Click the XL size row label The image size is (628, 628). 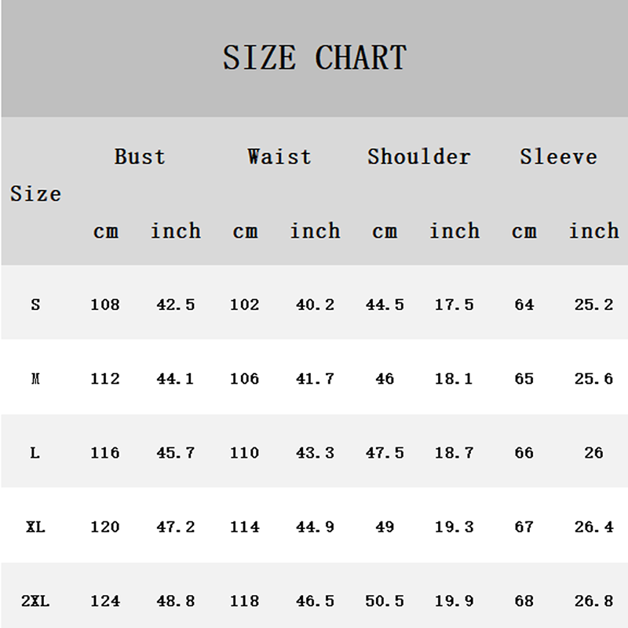point(35,527)
